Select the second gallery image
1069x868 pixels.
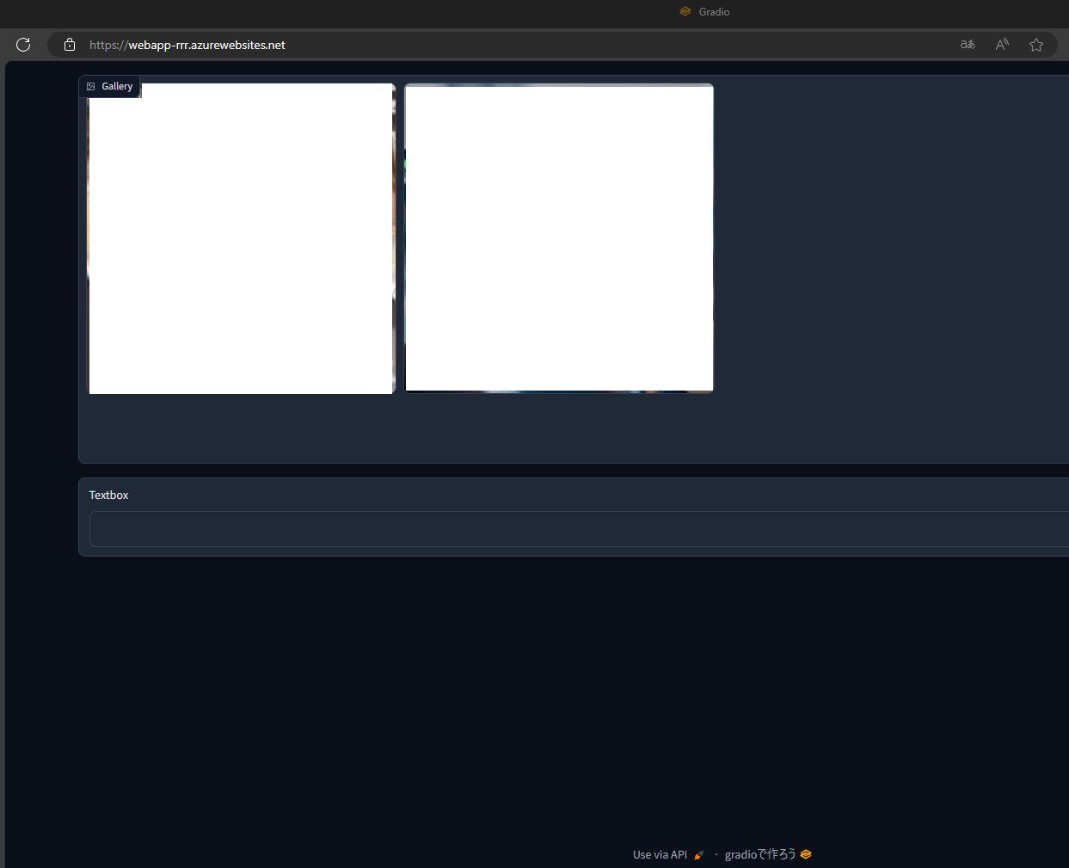point(558,238)
